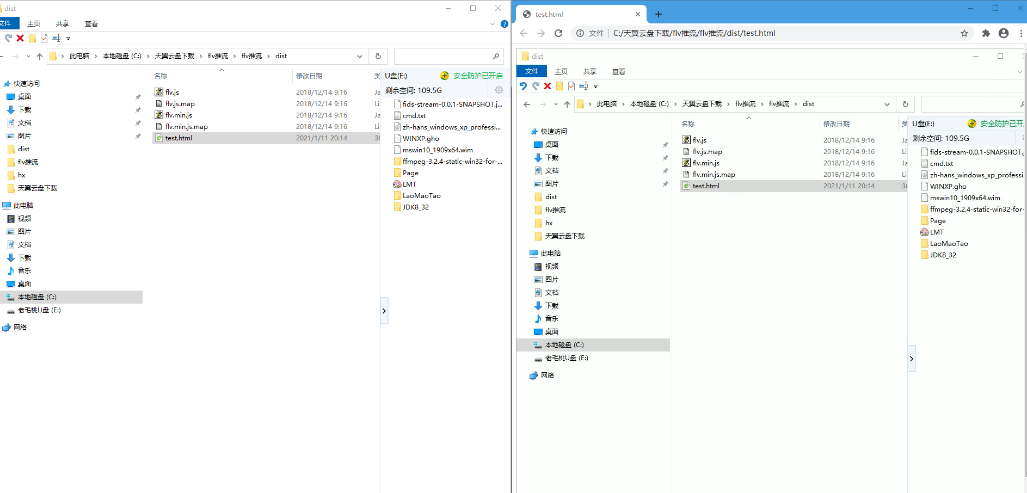Viewport: 1027px width, 493px height.
Task: Open the 查看 ribbon tab in standalone Explorer
Action: (91, 24)
